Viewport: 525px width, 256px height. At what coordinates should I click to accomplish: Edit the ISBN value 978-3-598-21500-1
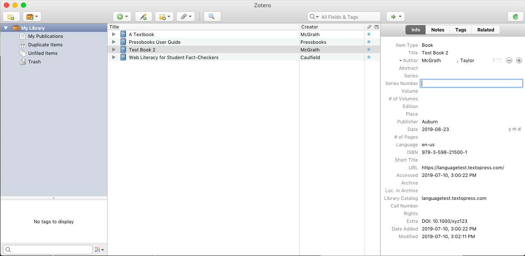coord(444,152)
